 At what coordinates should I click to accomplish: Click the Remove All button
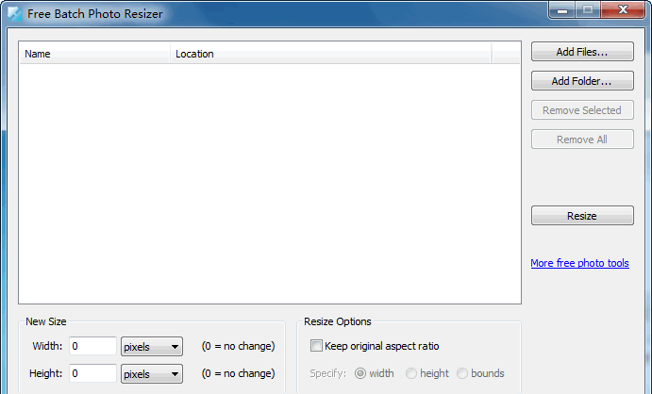tap(582, 140)
